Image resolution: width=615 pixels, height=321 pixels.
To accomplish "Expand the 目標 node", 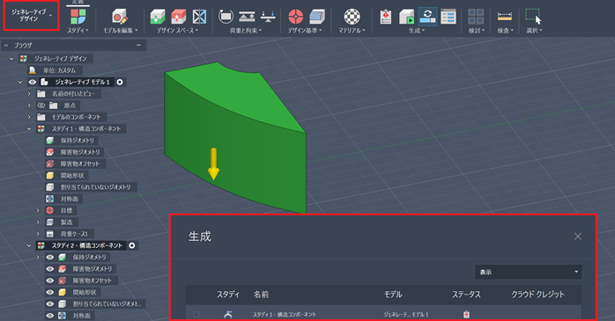I will (x=38, y=210).
